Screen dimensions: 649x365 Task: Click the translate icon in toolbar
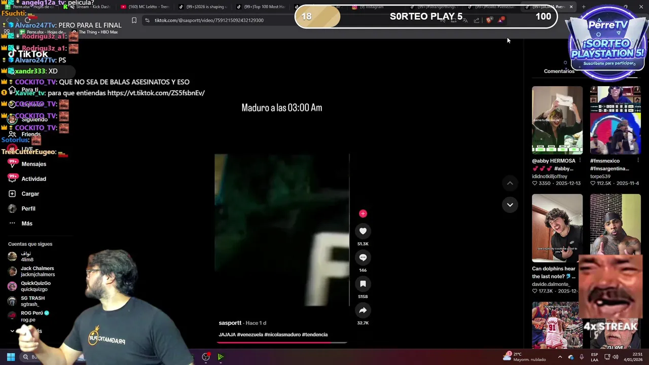click(x=464, y=20)
